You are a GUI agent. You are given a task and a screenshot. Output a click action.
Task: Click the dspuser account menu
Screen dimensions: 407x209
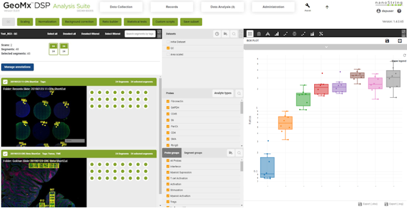pos(385,11)
